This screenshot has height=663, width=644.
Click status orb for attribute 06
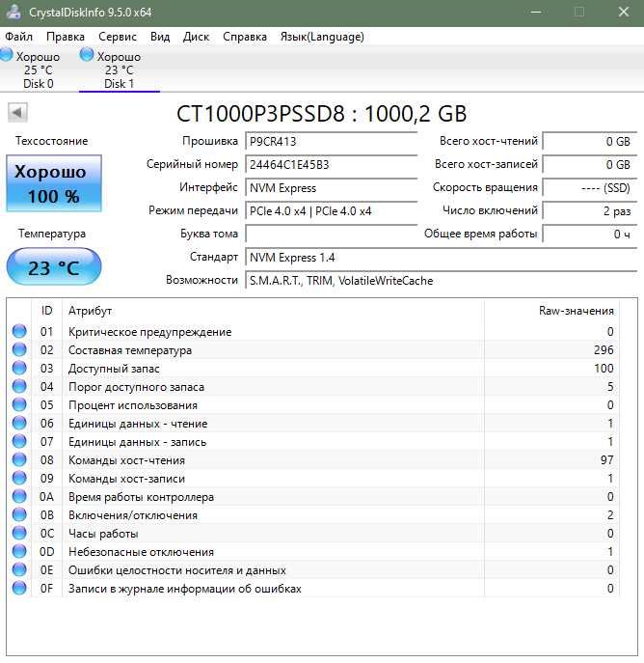tap(19, 423)
